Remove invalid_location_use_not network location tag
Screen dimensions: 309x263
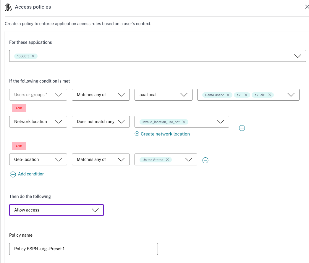coord(184,122)
